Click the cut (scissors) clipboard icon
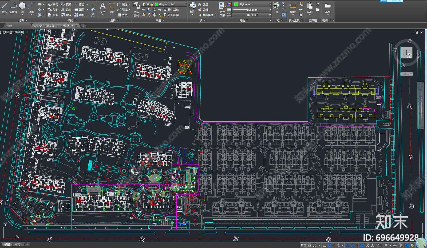This screenshot has height=248, width=427. [x=318, y=4]
